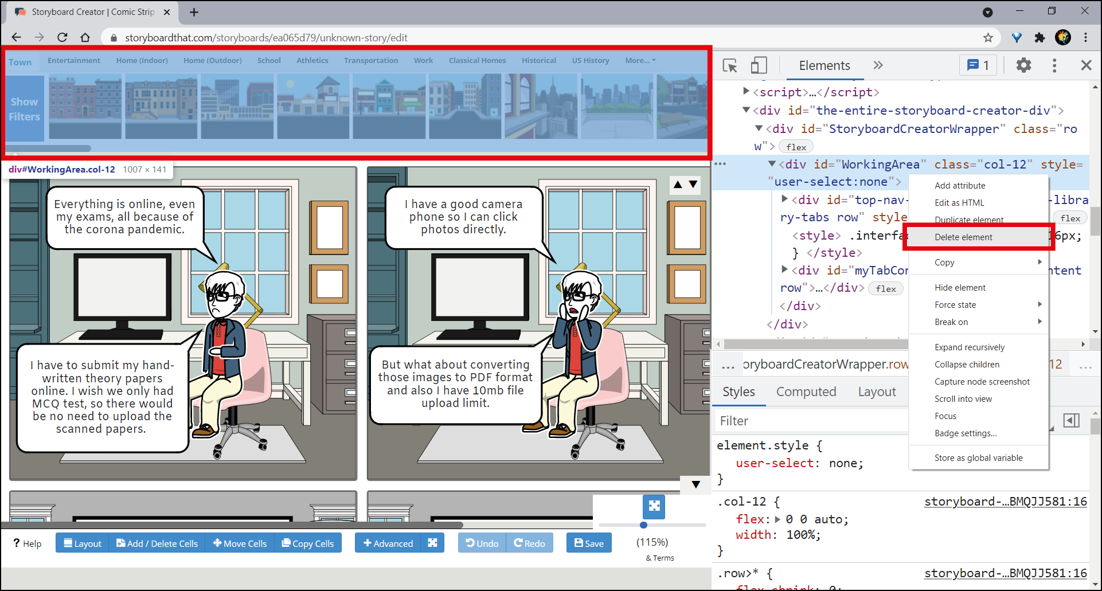Expand the script element node
Viewport: 1102px width, 591px height.
tap(746, 91)
